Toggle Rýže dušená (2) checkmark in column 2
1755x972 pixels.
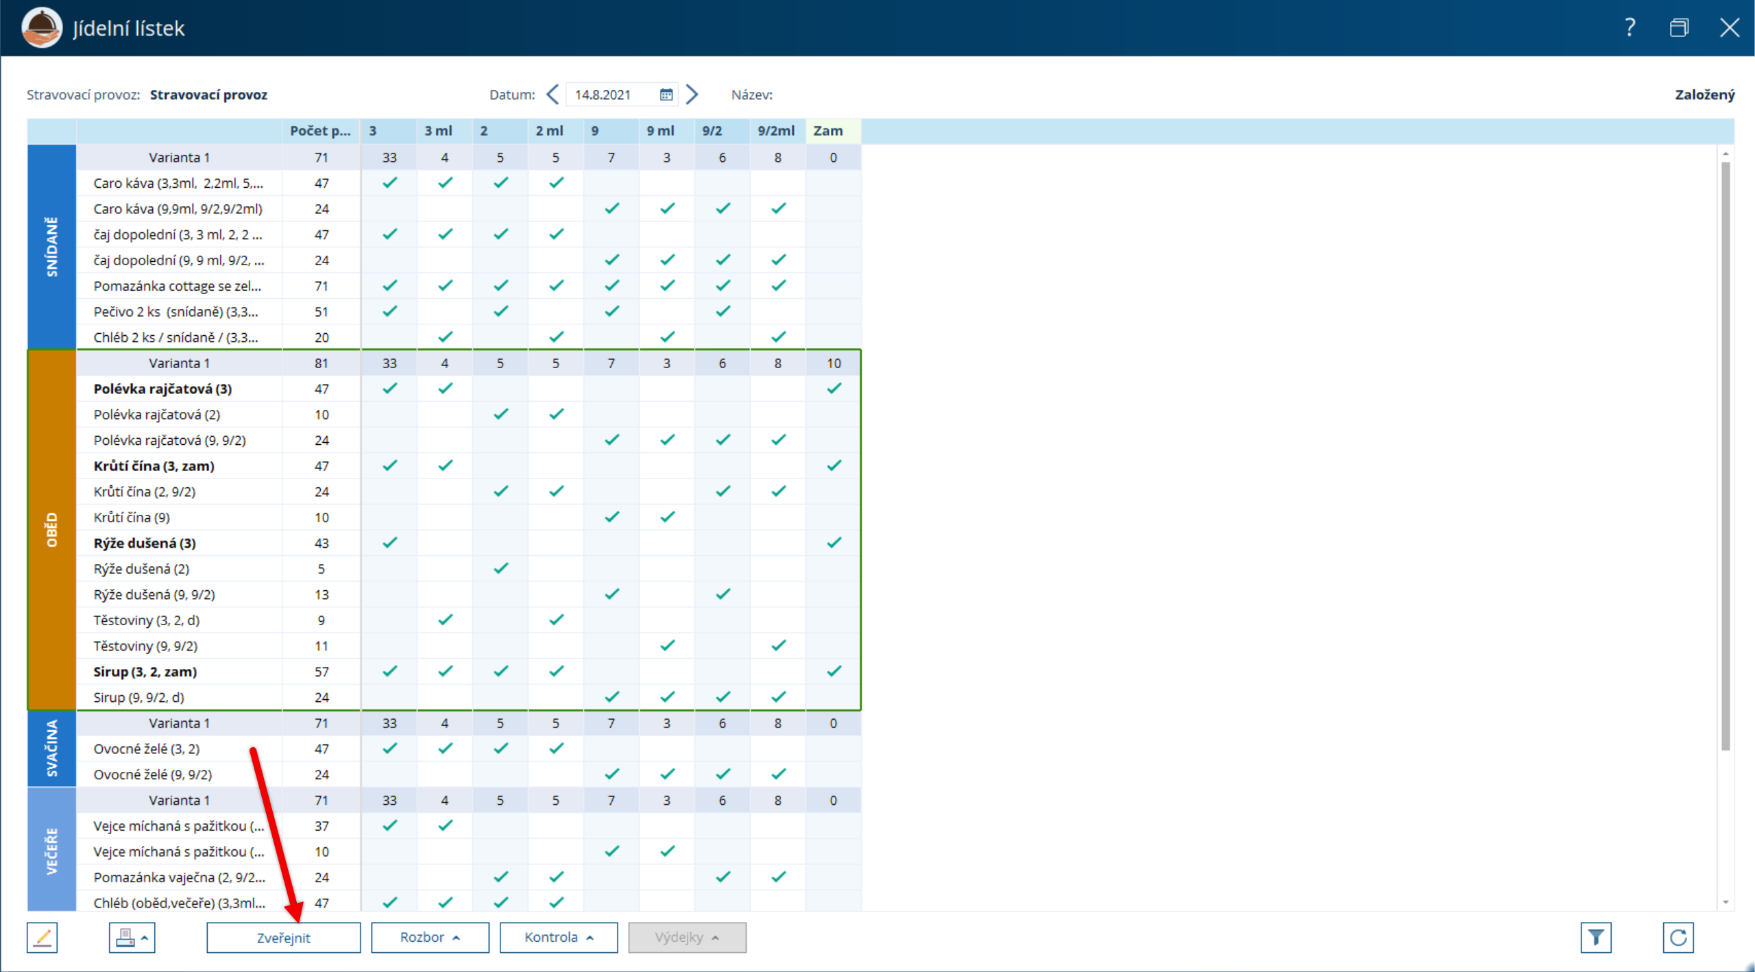click(x=500, y=568)
